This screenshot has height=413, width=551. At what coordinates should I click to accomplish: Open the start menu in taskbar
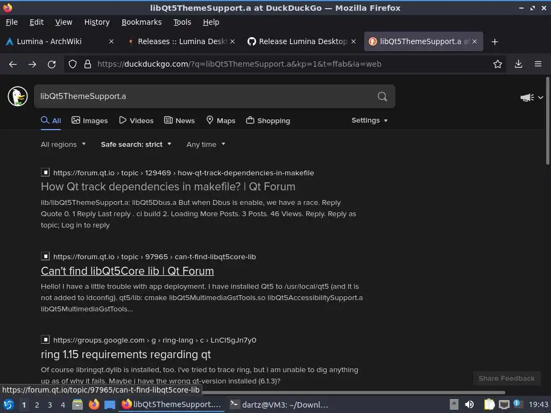click(8, 404)
